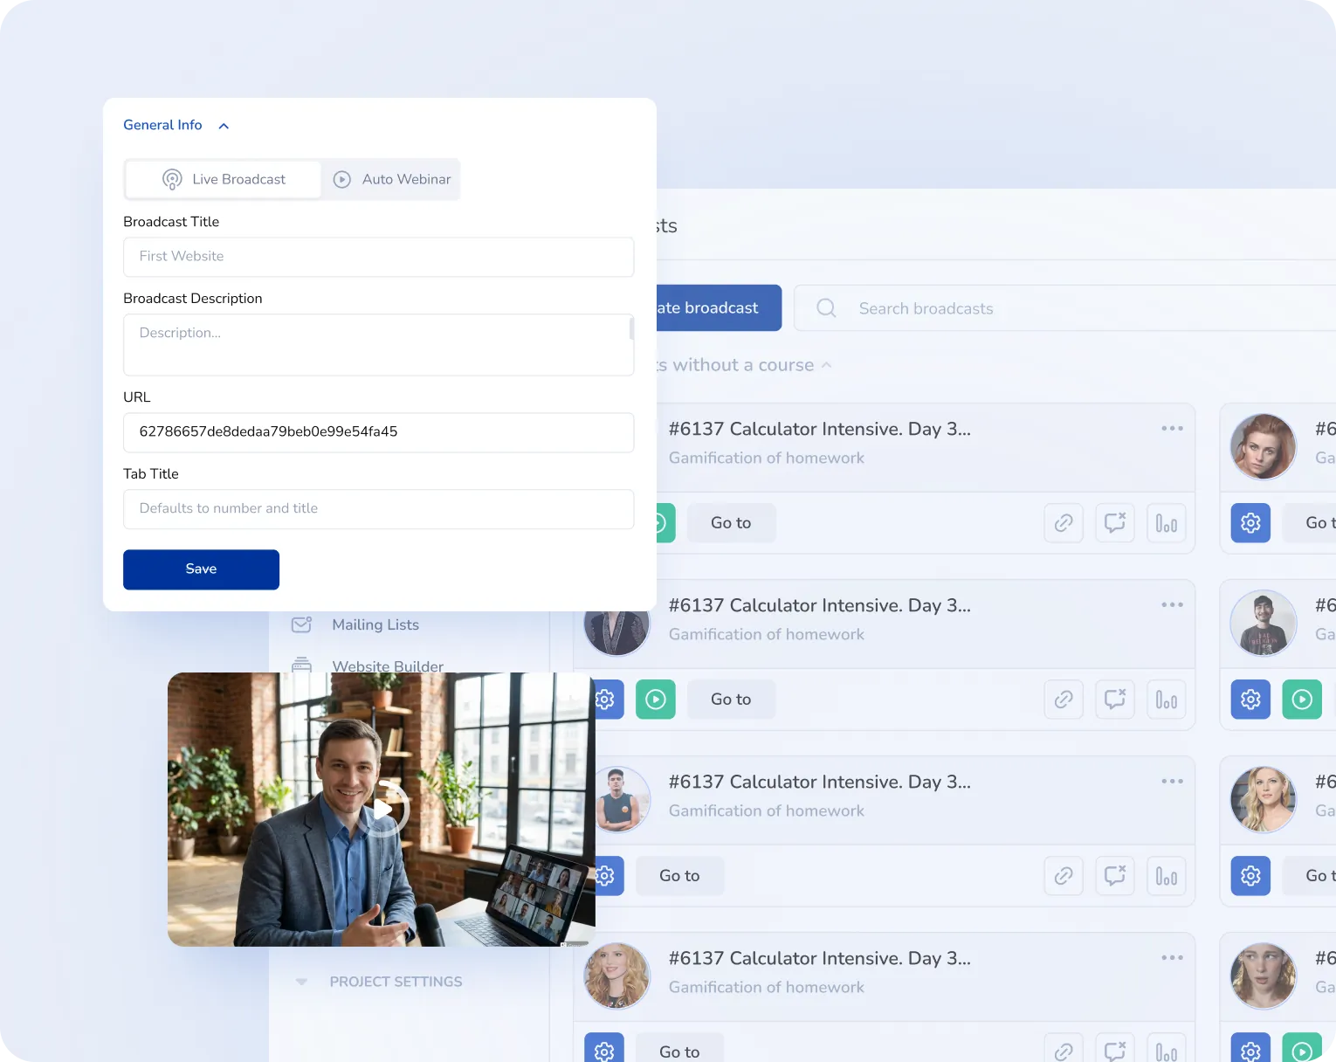Click the Create broadcast button
This screenshot has width=1336, height=1062.
(x=718, y=308)
